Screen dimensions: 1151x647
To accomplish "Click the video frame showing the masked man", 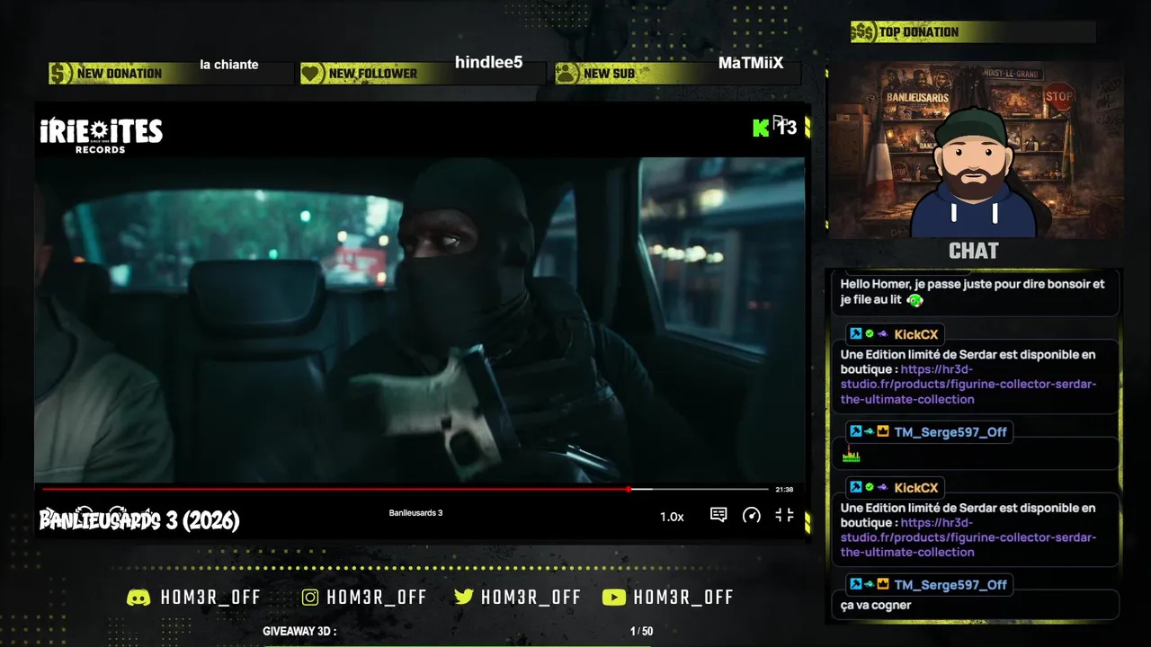I will [x=420, y=320].
